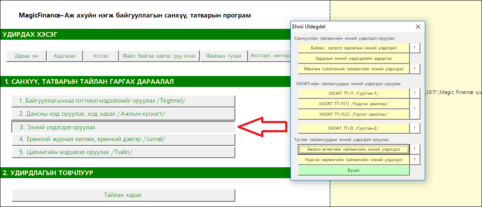This screenshot has height=207, width=482.
Task: Open step 1 Байгууллагынхаа тогтмол мэдээллийг оруулах
Action: pyautogui.click(x=123, y=101)
